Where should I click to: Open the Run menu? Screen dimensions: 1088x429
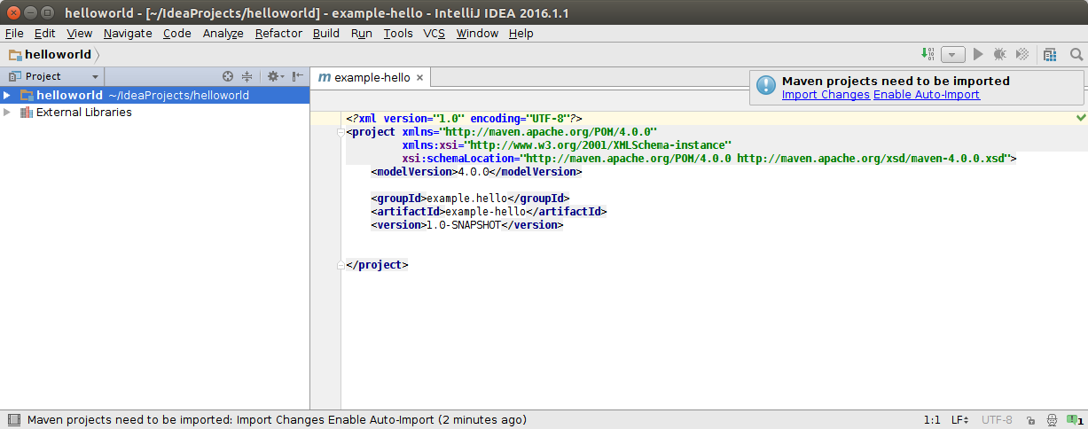(361, 33)
